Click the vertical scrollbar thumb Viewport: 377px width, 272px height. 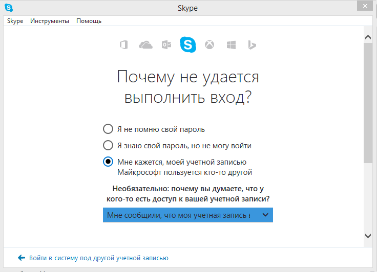(x=368, y=103)
